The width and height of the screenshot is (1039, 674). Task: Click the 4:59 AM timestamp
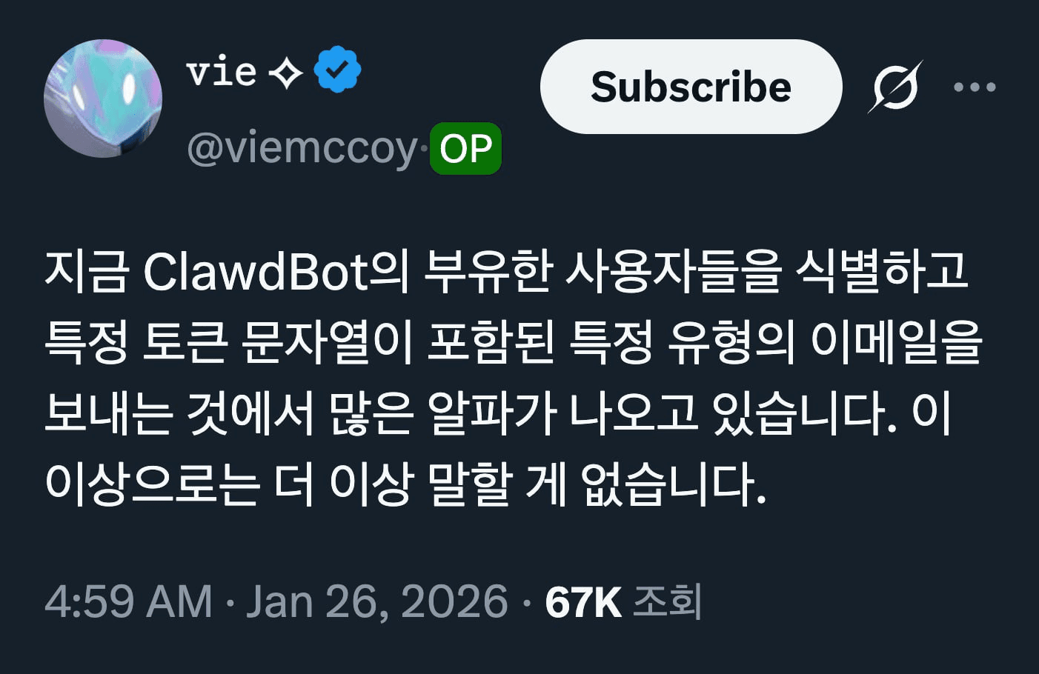(x=128, y=601)
